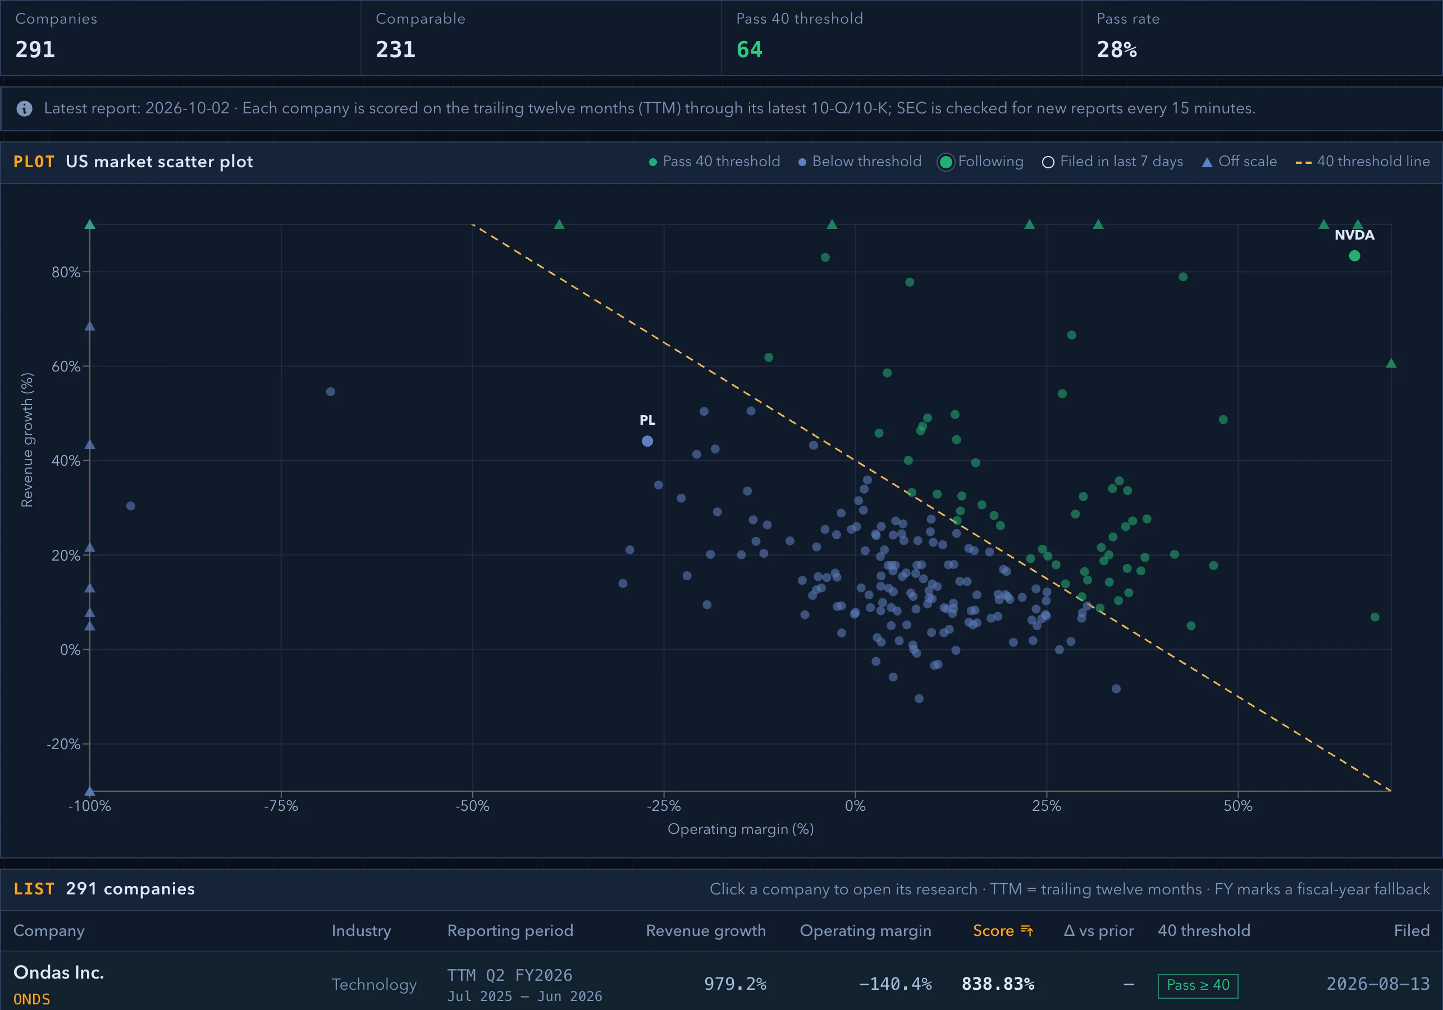Viewport: 1443px width, 1010px height.
Task: Click the Below threshold legend entry
Action: (x=860, y=162)
